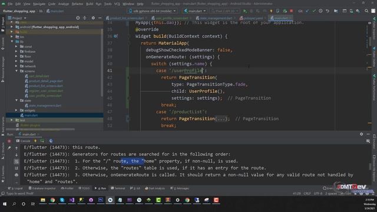The image size is (377, 212).
Task: Open the Dart Analysis tool window
Action: [155, 188]
